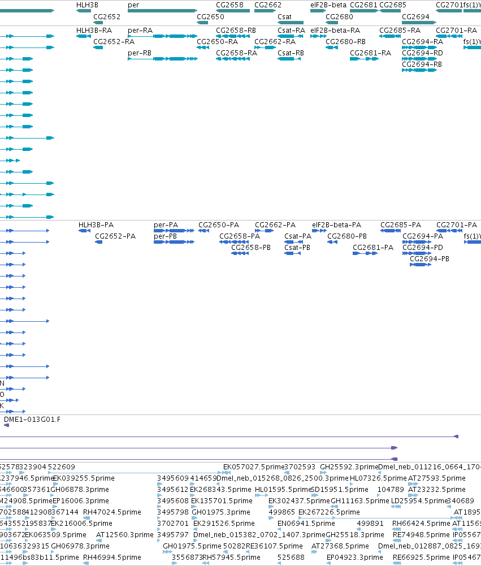481x566 pixels.
Task: Select the CG2652-PA protein label
Action: [x=115, y=236]
